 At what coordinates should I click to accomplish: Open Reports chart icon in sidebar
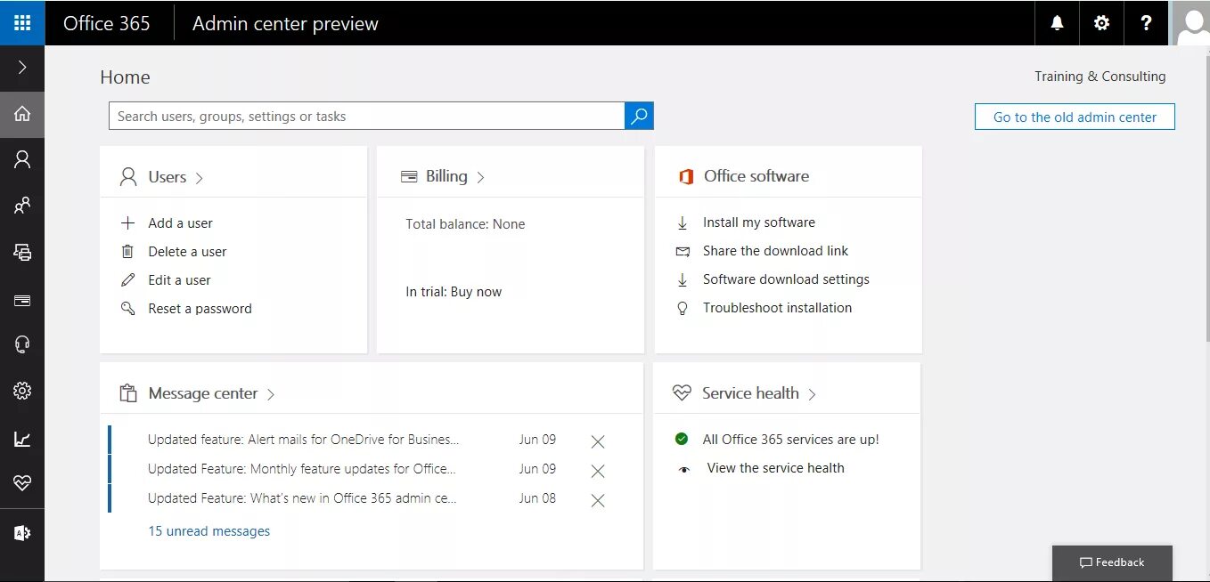[x=22, y=438]
